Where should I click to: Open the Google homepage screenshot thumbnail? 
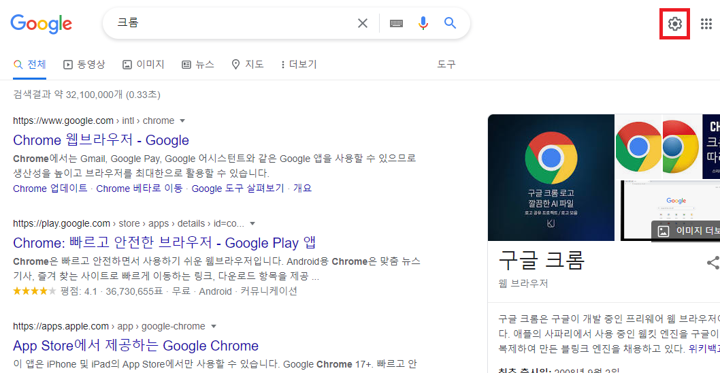(x=670, y=210)
